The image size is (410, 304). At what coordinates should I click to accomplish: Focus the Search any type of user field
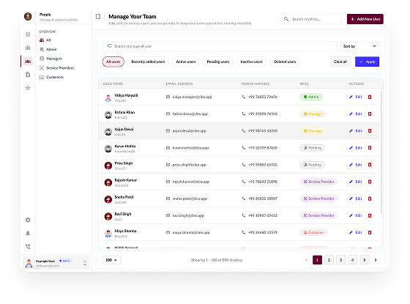coord(220,46)
